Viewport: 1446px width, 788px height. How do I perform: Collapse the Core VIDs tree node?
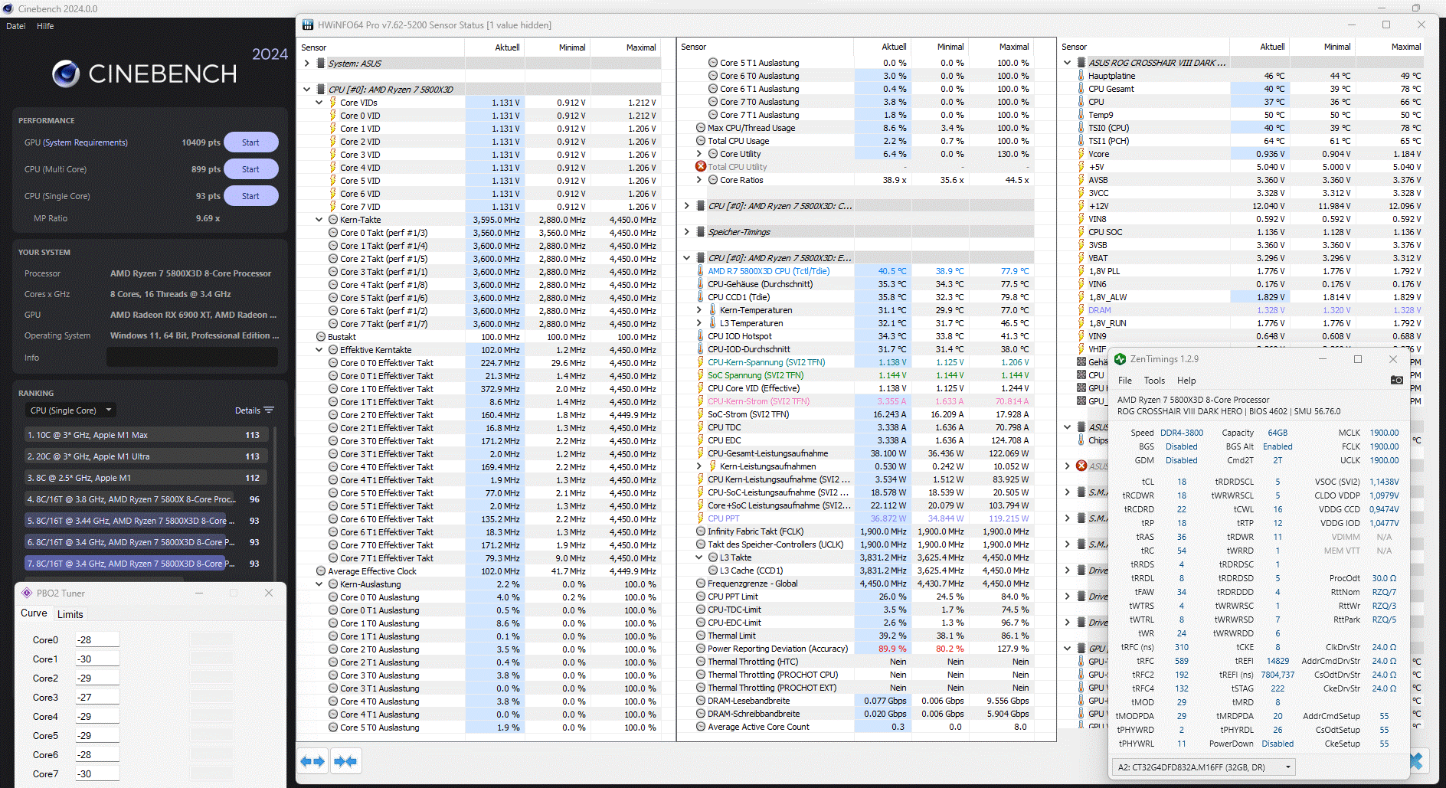[319, 103]
